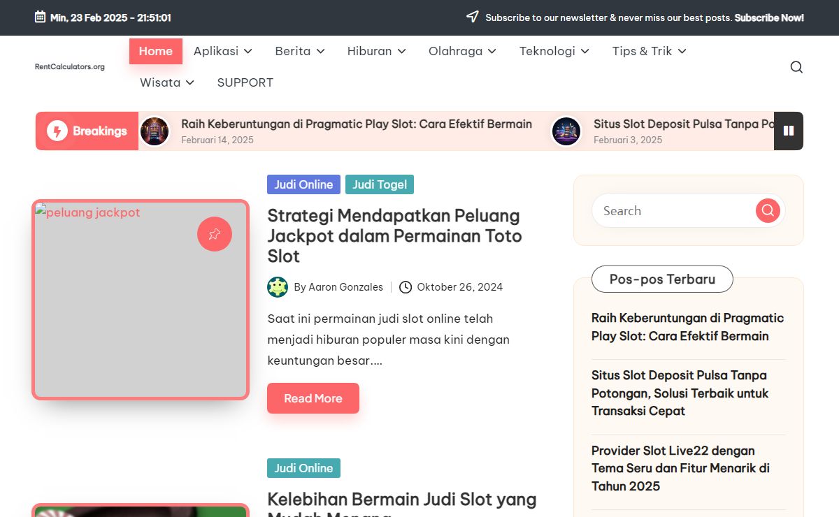Open the Tips & Trik menu item

(x=643, y=52)
